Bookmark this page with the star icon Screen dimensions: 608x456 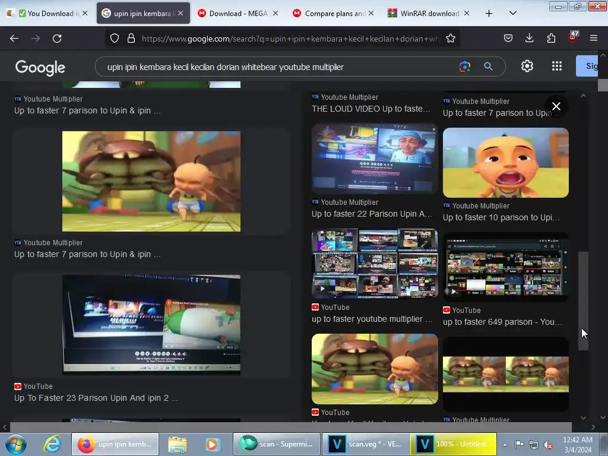[450, 38]
